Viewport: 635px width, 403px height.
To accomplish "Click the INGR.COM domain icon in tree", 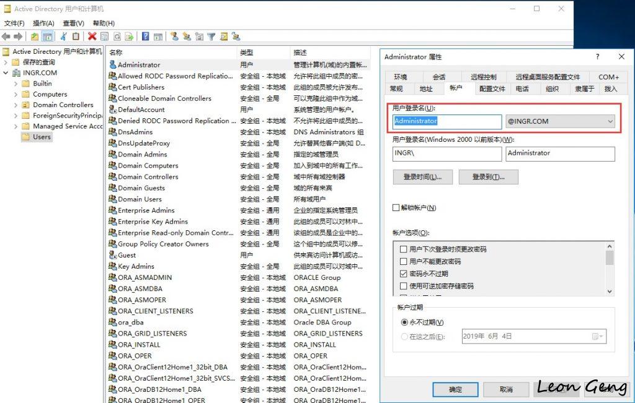I will (16, 73).
